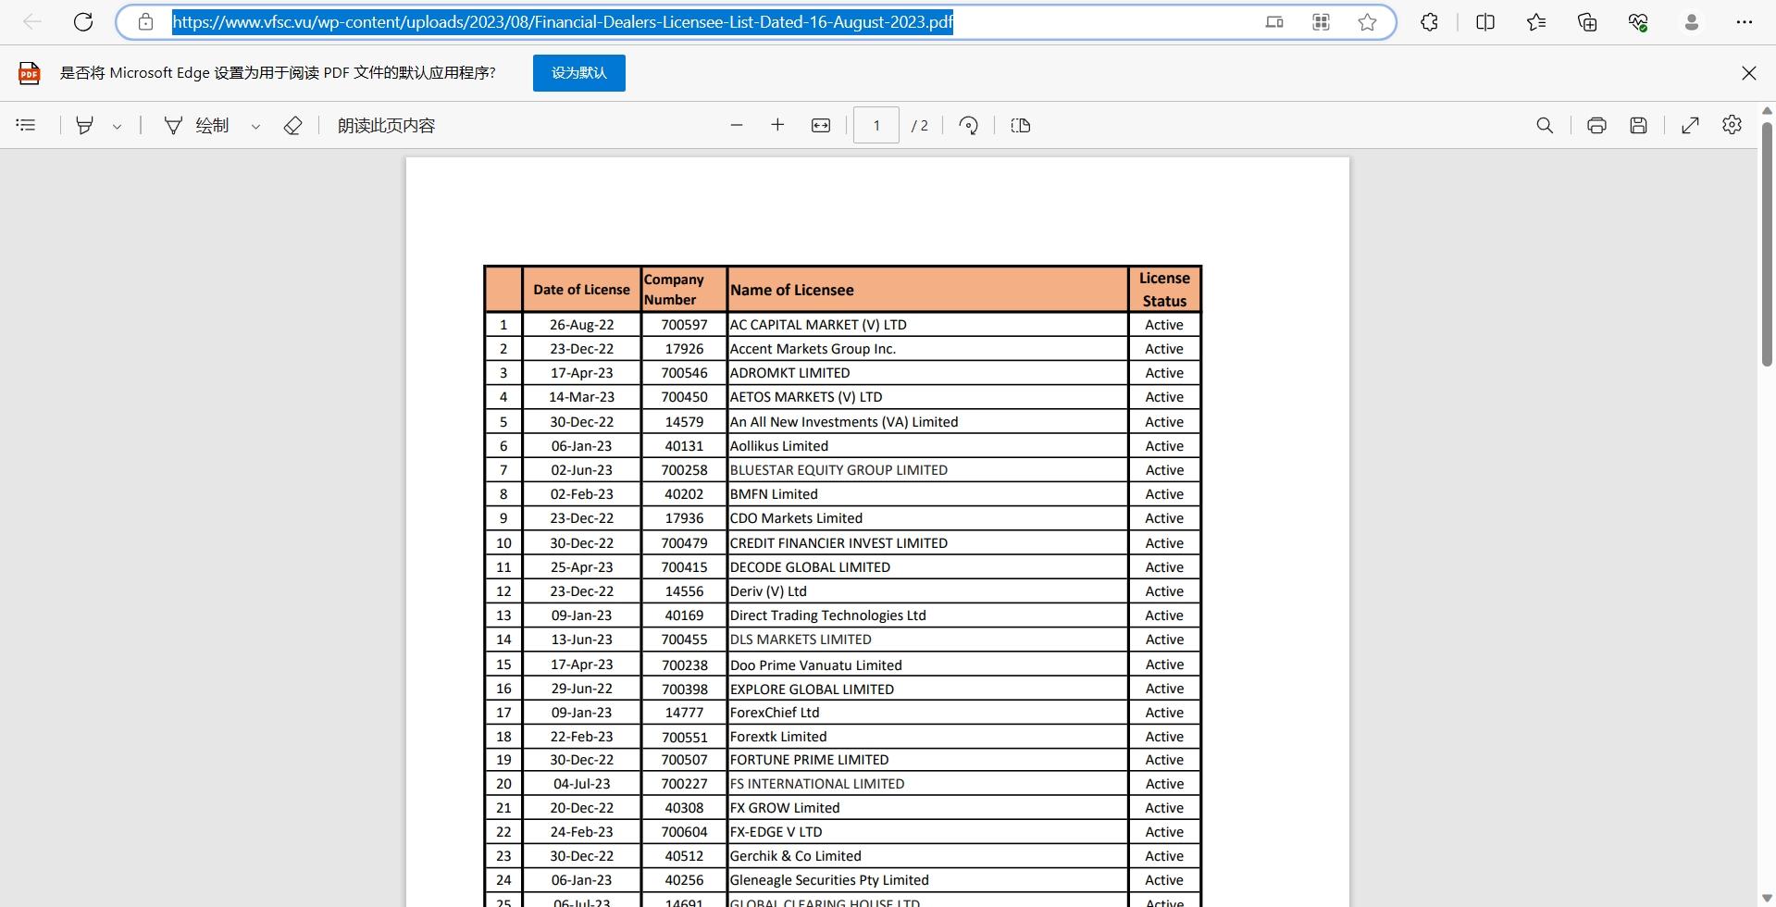Open PDF search magnifier icon

click(x=1545, y=125)
